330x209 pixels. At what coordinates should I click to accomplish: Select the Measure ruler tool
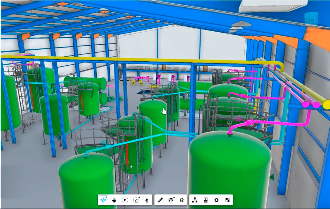pos(160,200)
